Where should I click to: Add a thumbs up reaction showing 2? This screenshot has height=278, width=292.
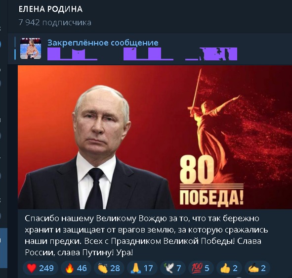(x=229, y=268)
